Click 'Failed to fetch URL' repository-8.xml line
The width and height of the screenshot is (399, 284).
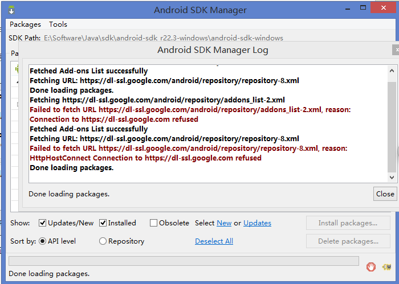[x=189, y=149]
